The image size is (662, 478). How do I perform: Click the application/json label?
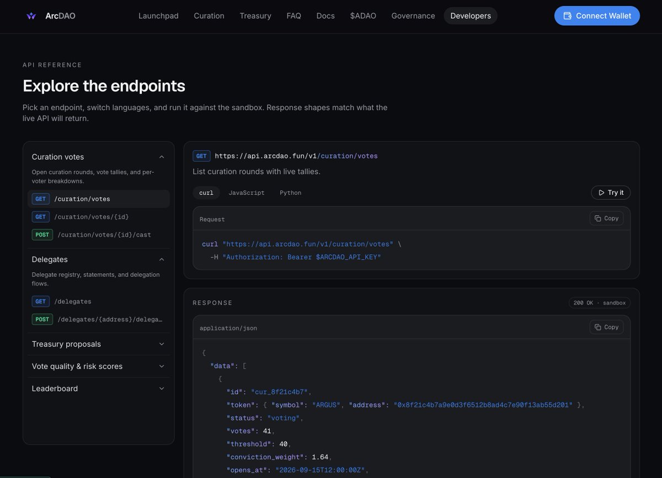click(228, 328)
